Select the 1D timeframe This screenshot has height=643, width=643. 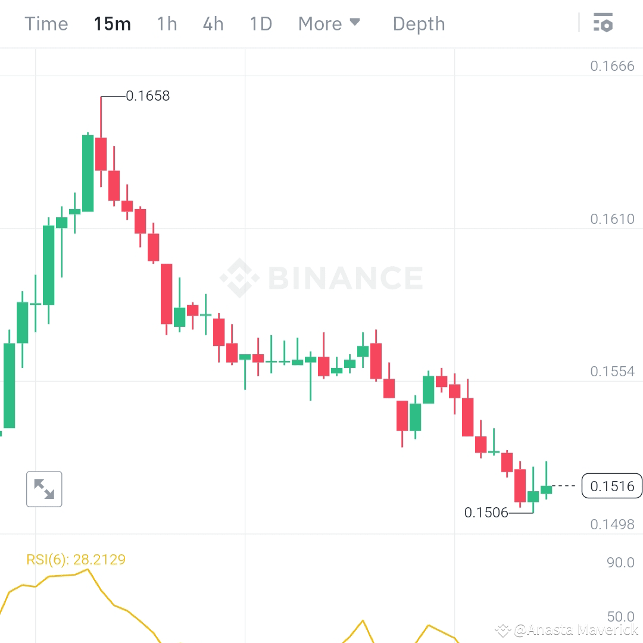(x=260, y=23)
